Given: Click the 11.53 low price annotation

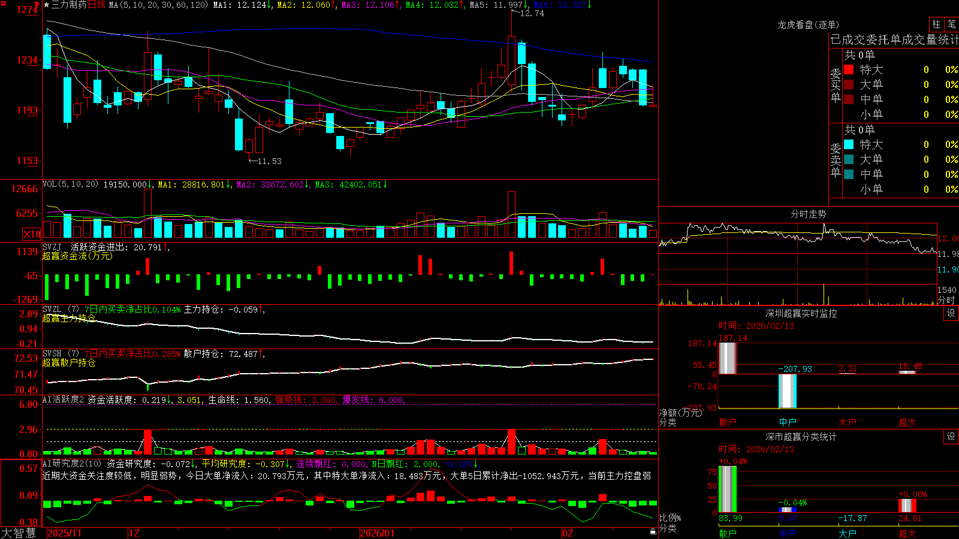Looking at the screenshot, I should tap(269, 161).
